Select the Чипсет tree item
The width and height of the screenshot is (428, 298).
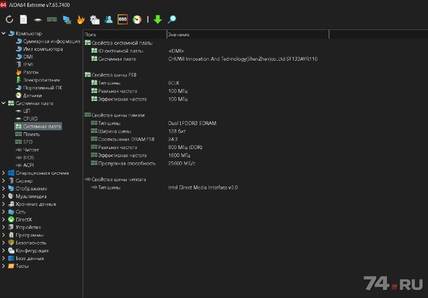click(x=31, y=150)
